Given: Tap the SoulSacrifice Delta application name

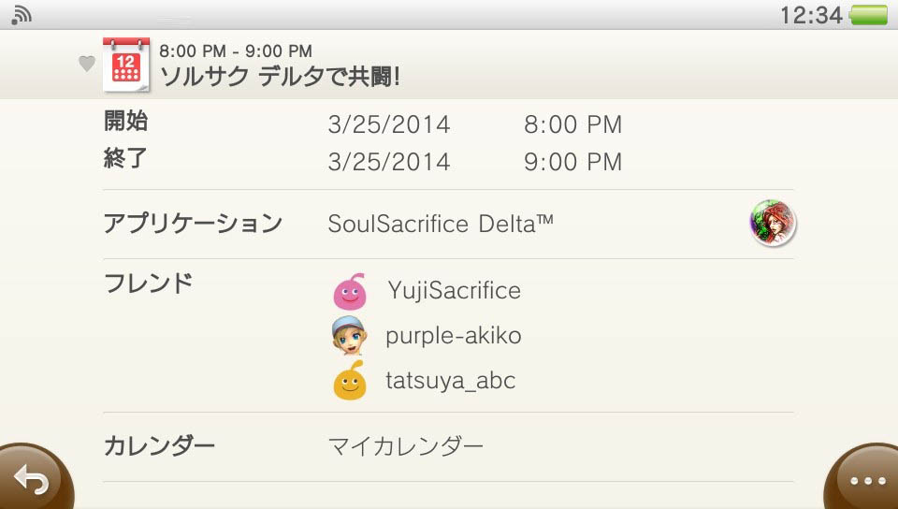Looking at the screenshot, I should 441,224.
